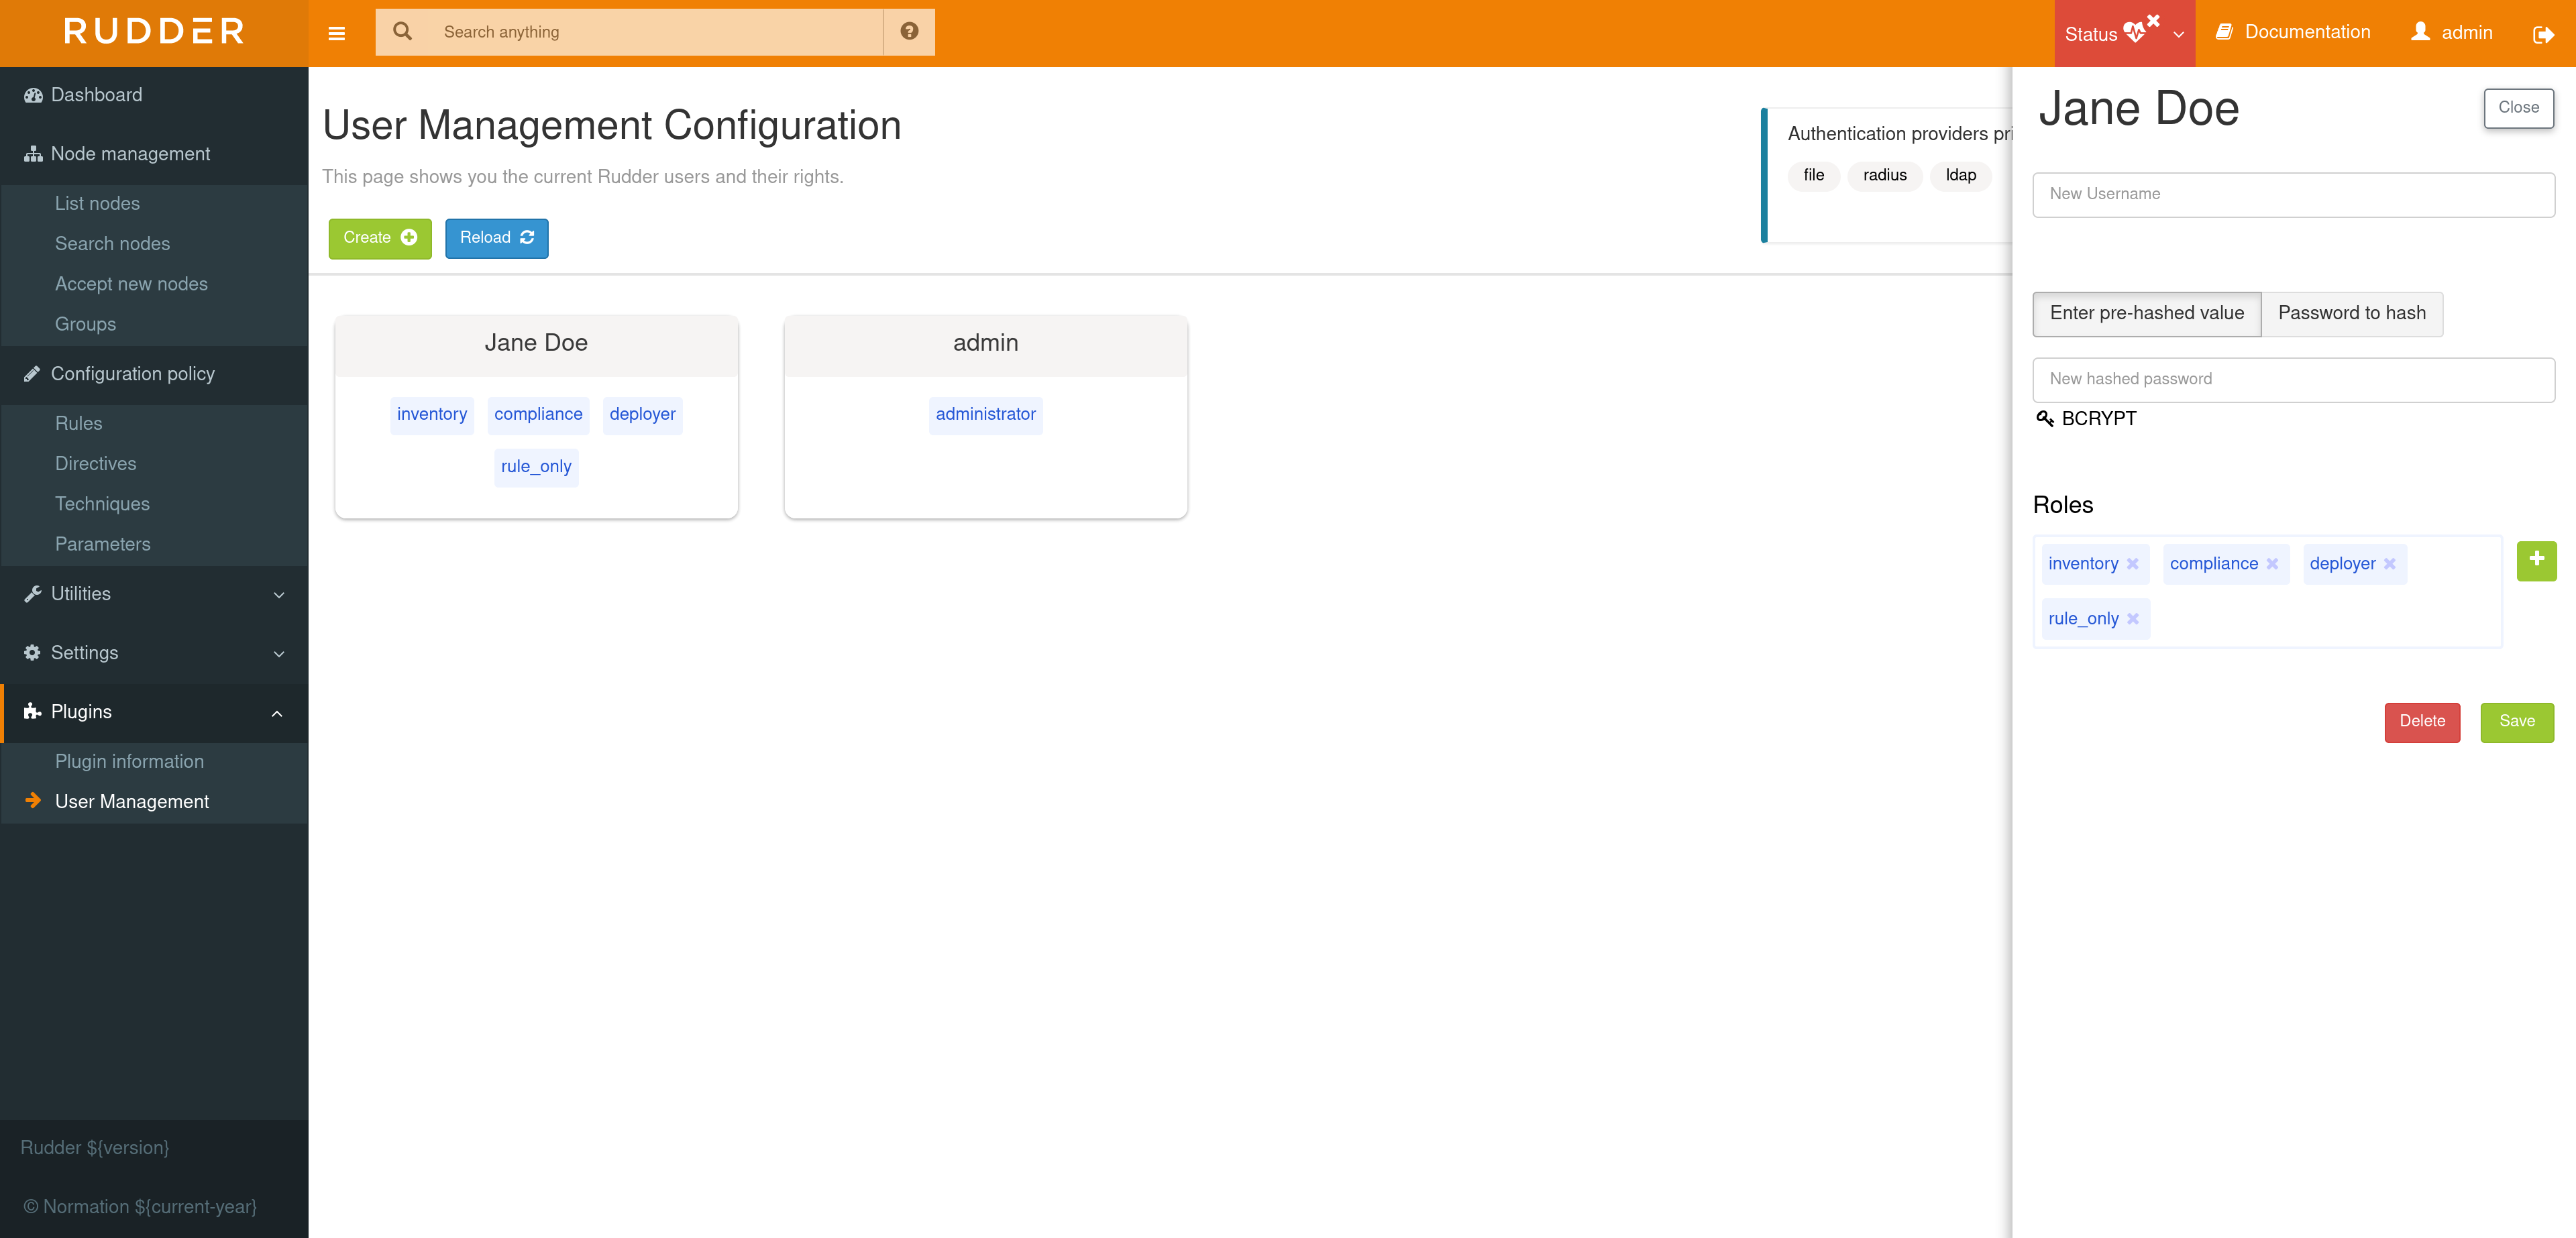Open the Rules page from the sidebar

click(x=78, y=423)
